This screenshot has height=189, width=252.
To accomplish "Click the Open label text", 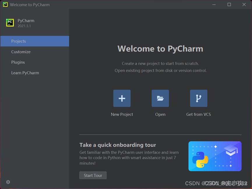I will 160,114.
